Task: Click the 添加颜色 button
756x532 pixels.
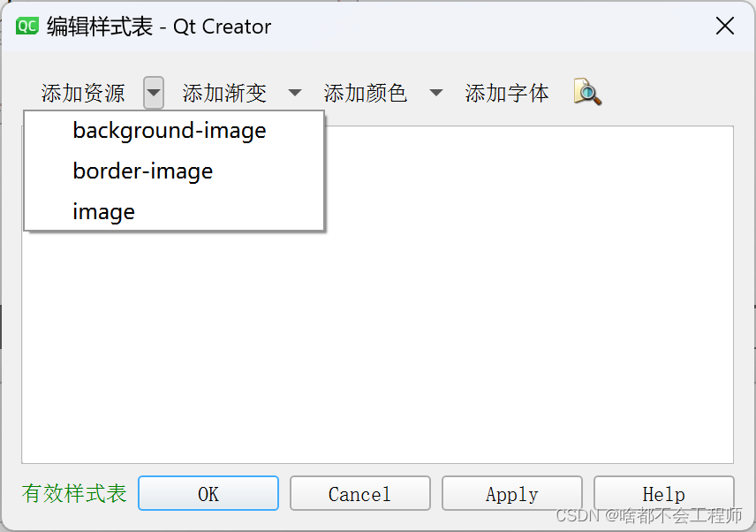Action: pyautogui.click(x=366, y=93)
